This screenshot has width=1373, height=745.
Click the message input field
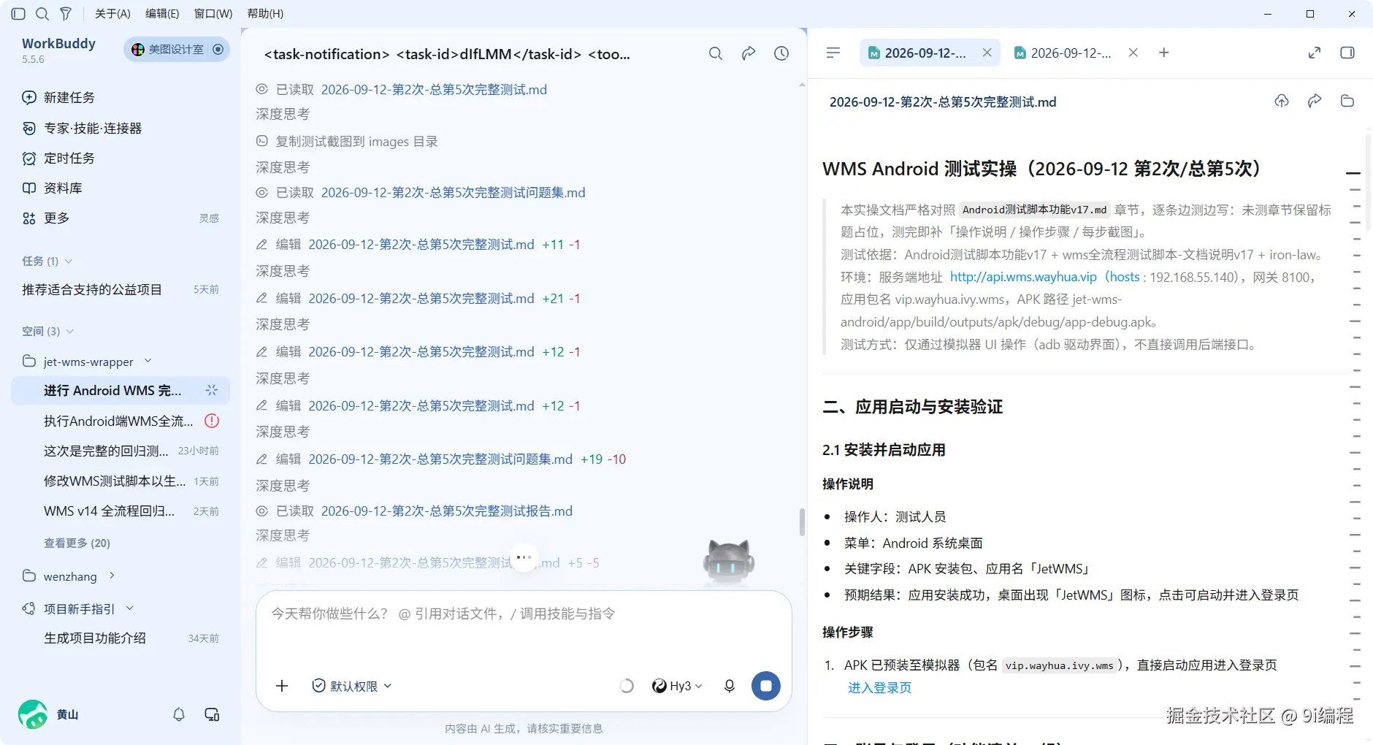tap(524, 628)
